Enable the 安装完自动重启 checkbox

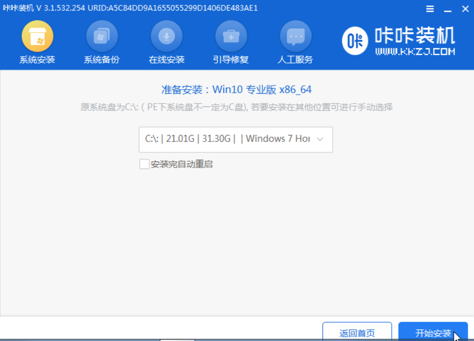point(144,164)
